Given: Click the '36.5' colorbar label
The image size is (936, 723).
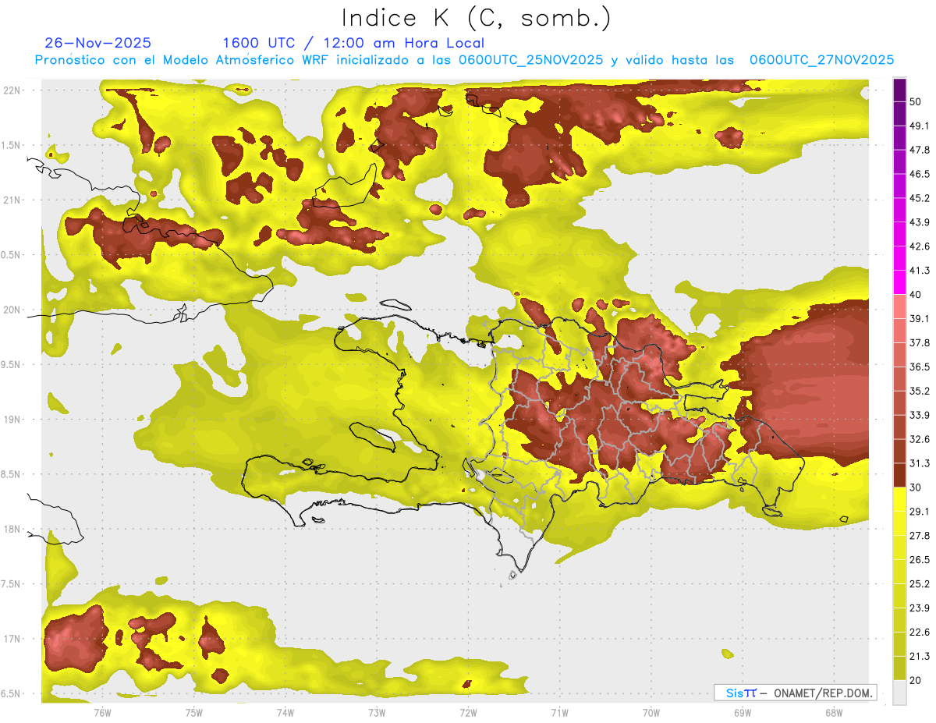Looking at the screenshot, I should [920, 367].
